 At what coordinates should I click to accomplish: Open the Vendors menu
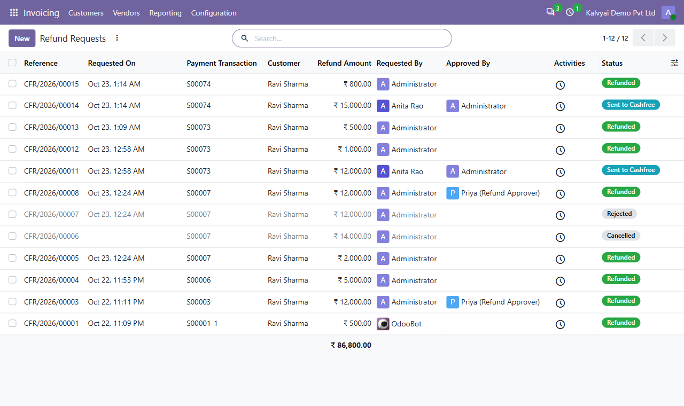126,13
